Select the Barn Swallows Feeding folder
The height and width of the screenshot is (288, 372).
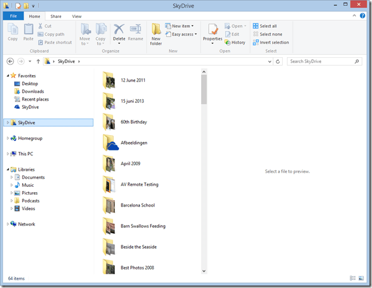tap(135, 226)
